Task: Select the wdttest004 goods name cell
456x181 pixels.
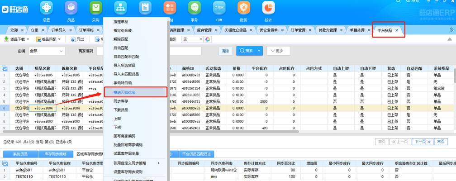Action: point(43,108)
